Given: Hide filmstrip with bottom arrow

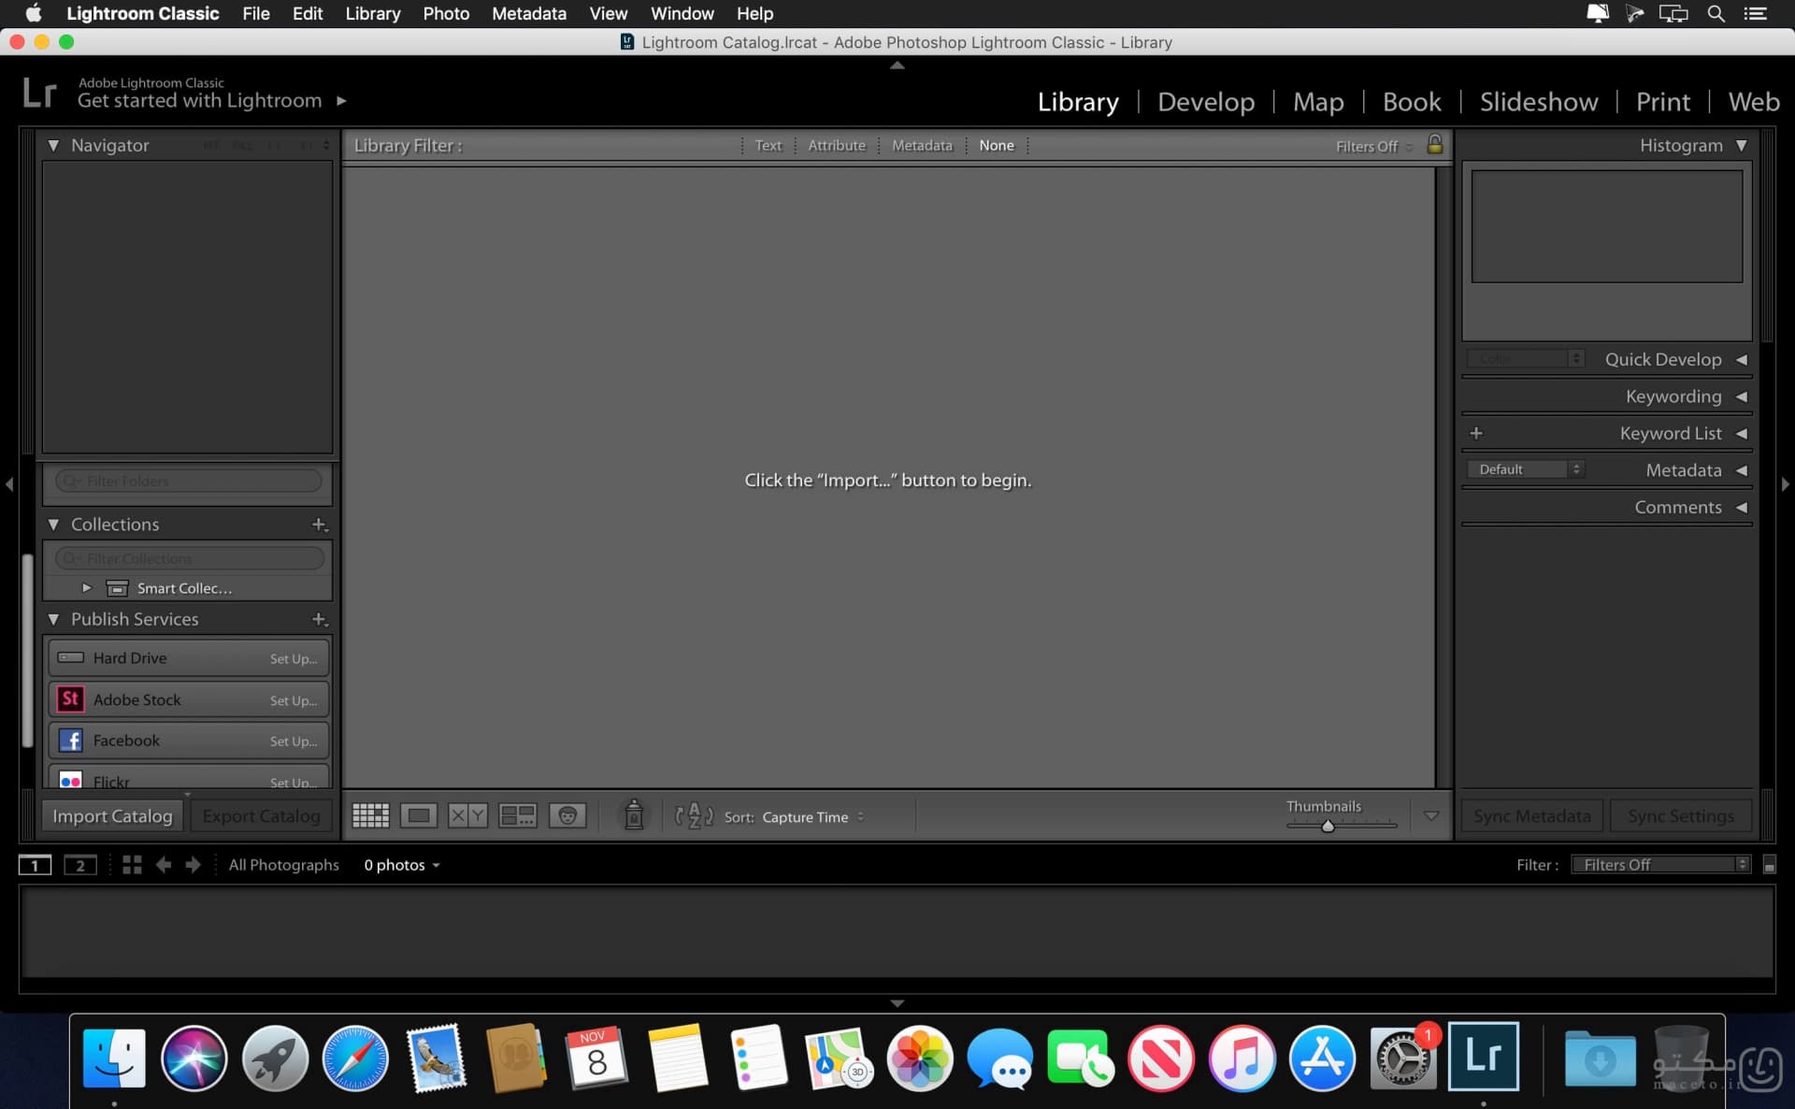Looking at the screenshot, I should click(x=897, y=1003).
